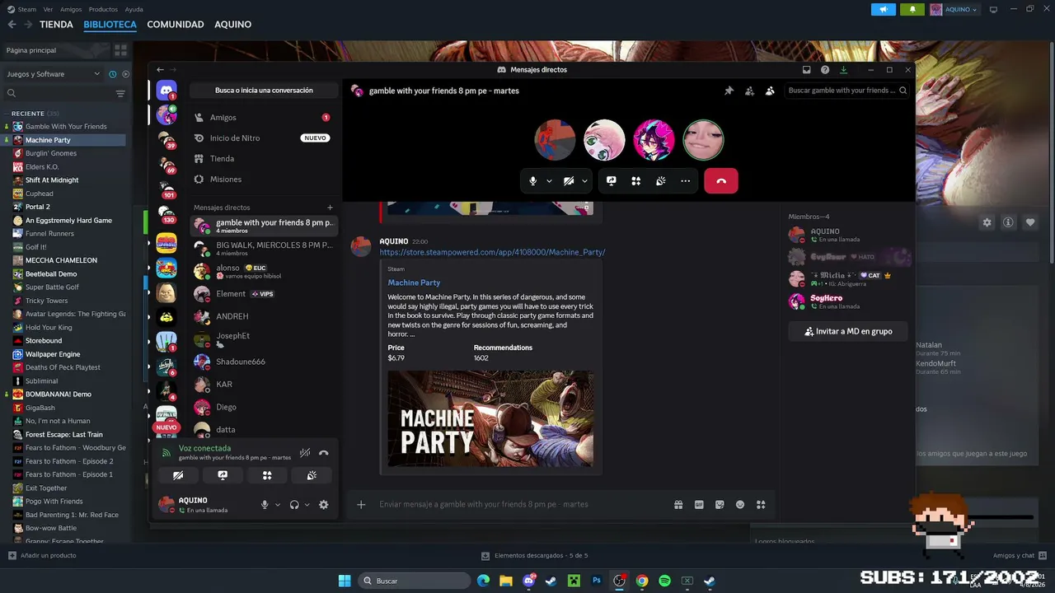Image resolution: width=1055 pixels, height=593 pixels.
Task: Share your screen in the call
Action: (611, 181)
